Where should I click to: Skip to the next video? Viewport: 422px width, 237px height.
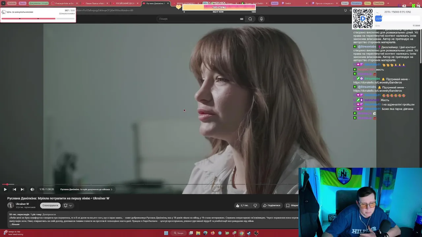click(22, 189)
